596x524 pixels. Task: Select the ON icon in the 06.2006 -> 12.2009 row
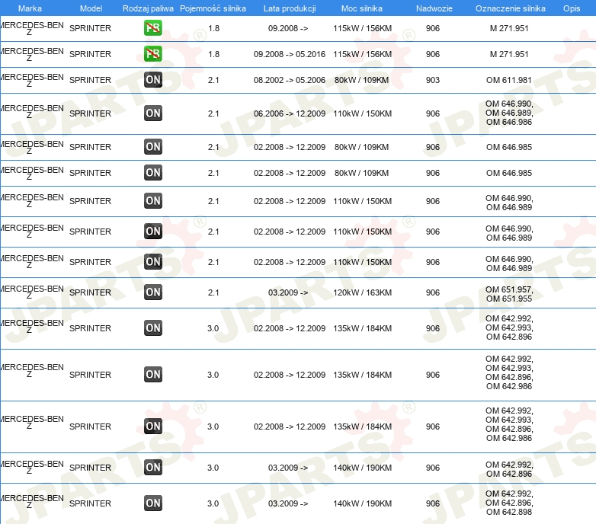pyautogui.click(x=153, y=113)
